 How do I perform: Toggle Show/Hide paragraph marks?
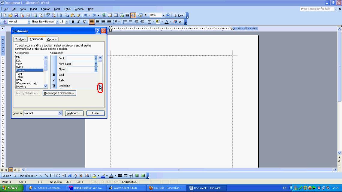(146, 15)
